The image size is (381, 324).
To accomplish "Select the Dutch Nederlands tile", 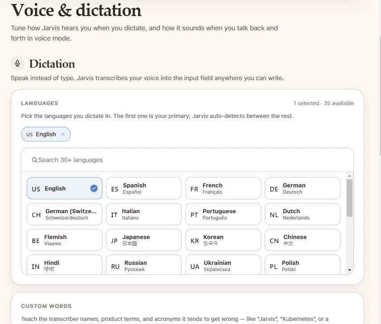I will [x=303, y=214].
